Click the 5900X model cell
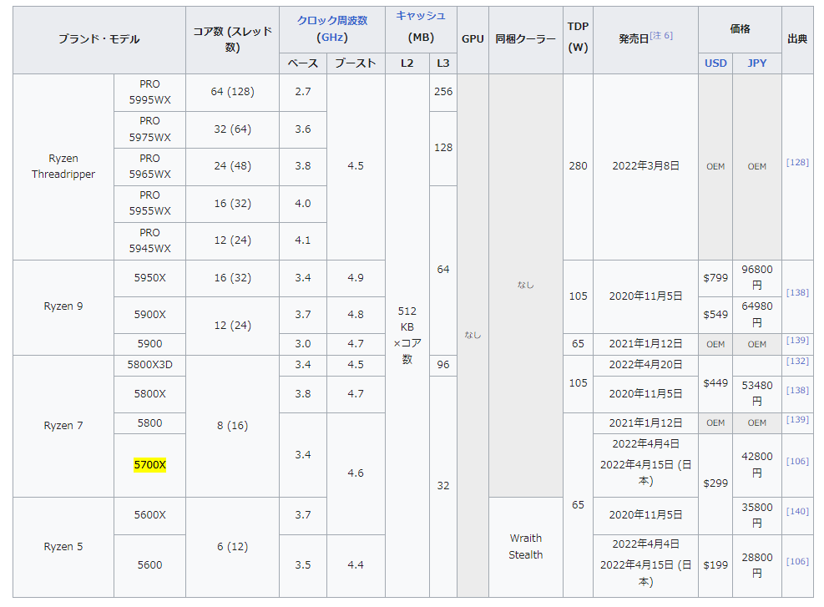This screenshot has width=824, height=607. pos(149,315)
